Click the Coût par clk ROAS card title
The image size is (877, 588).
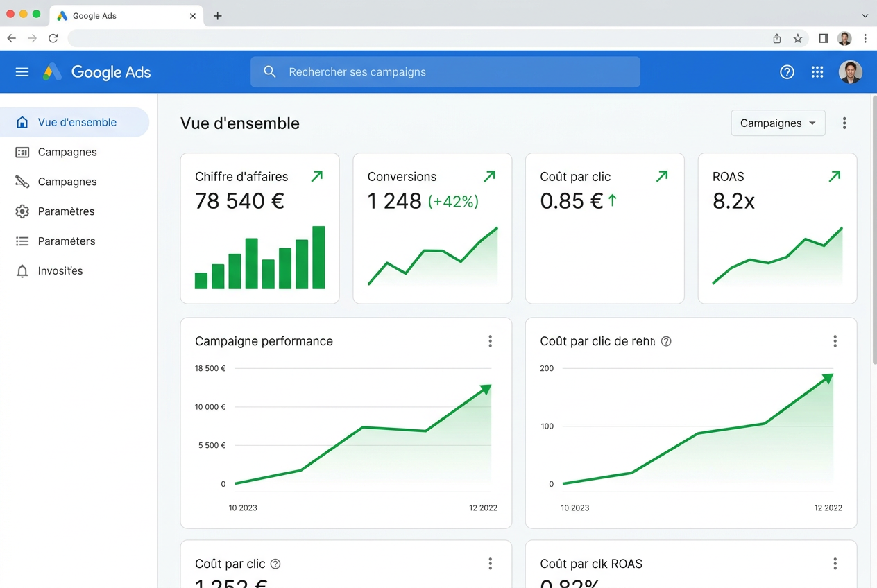pos(591,564)
